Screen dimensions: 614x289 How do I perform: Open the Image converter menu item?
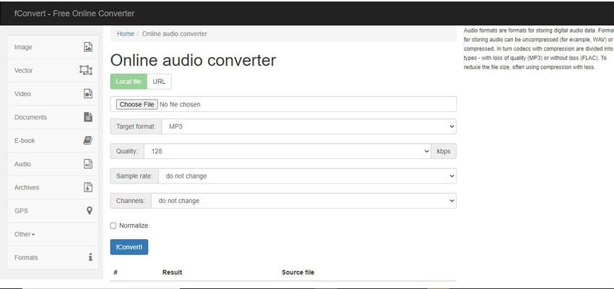click(53, 47)
